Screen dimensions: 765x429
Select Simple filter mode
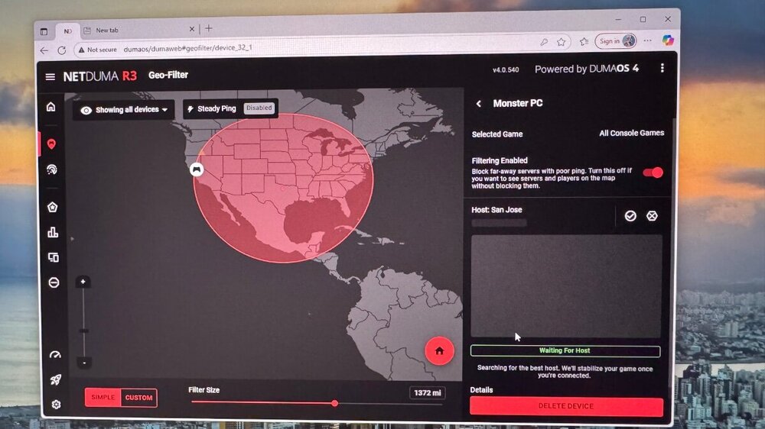click(x=103, y=398)
